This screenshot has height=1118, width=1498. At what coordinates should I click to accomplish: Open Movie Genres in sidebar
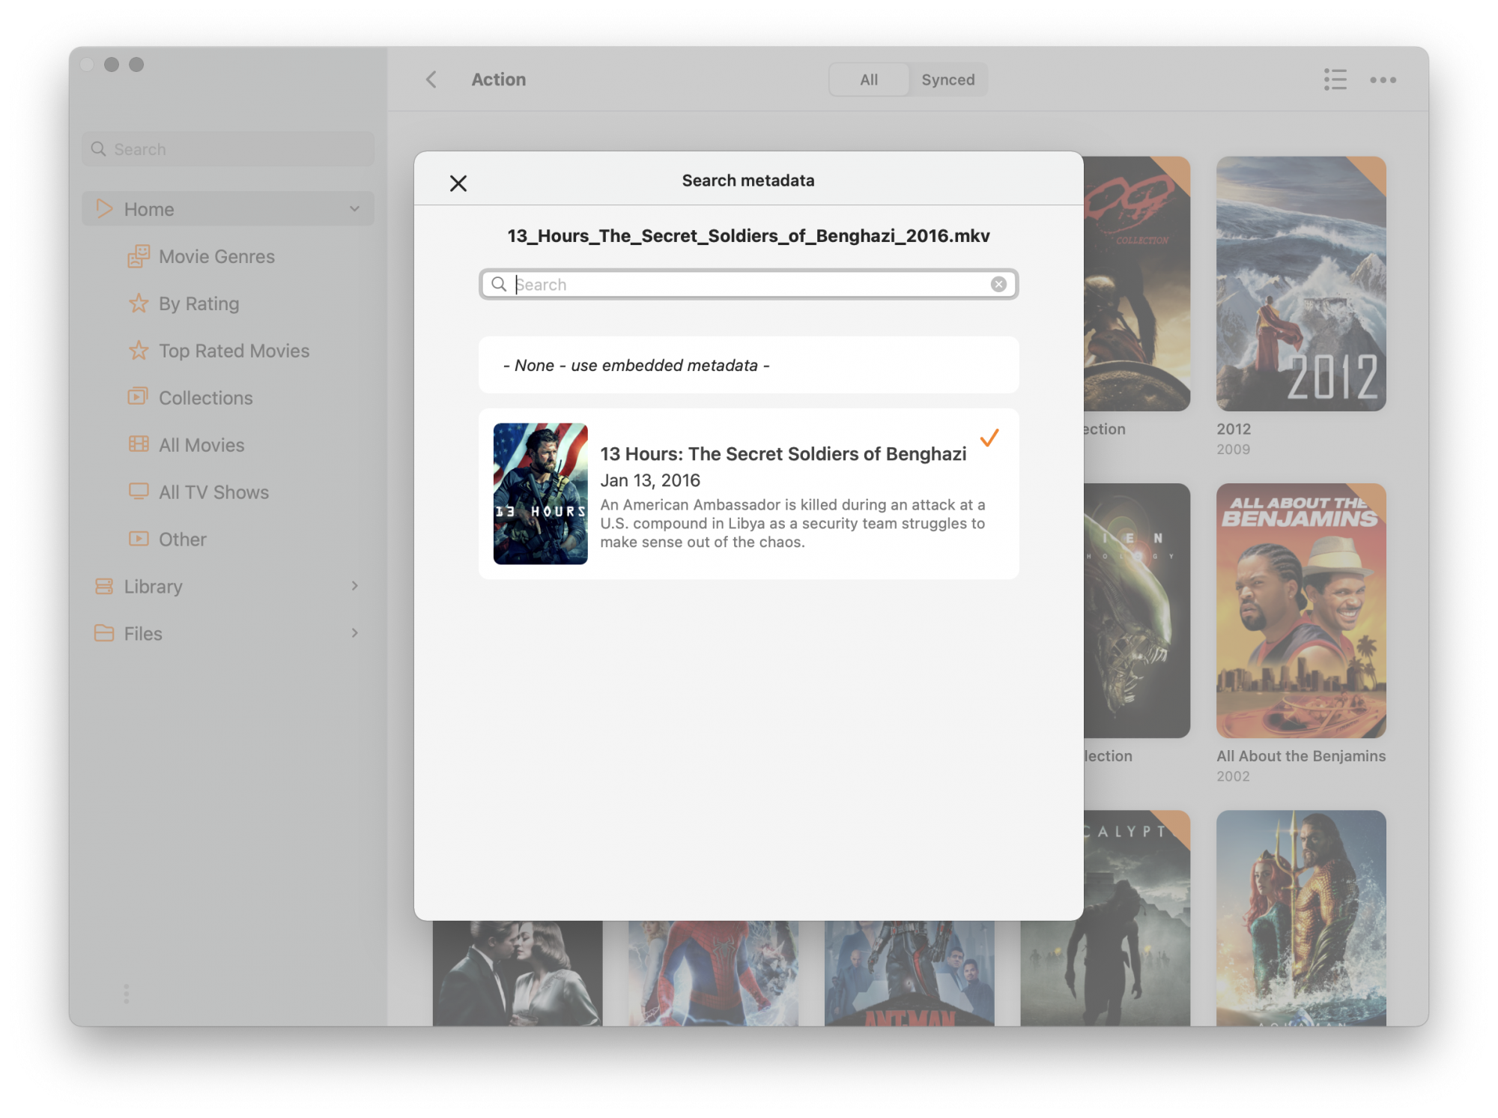[216, 256]
